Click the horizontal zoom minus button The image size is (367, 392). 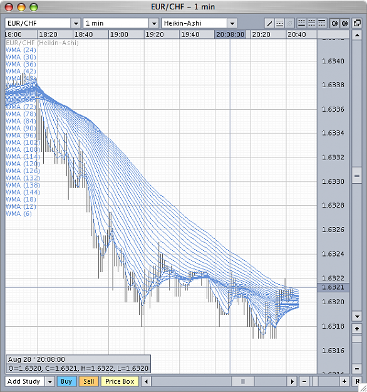pos(304,381)
